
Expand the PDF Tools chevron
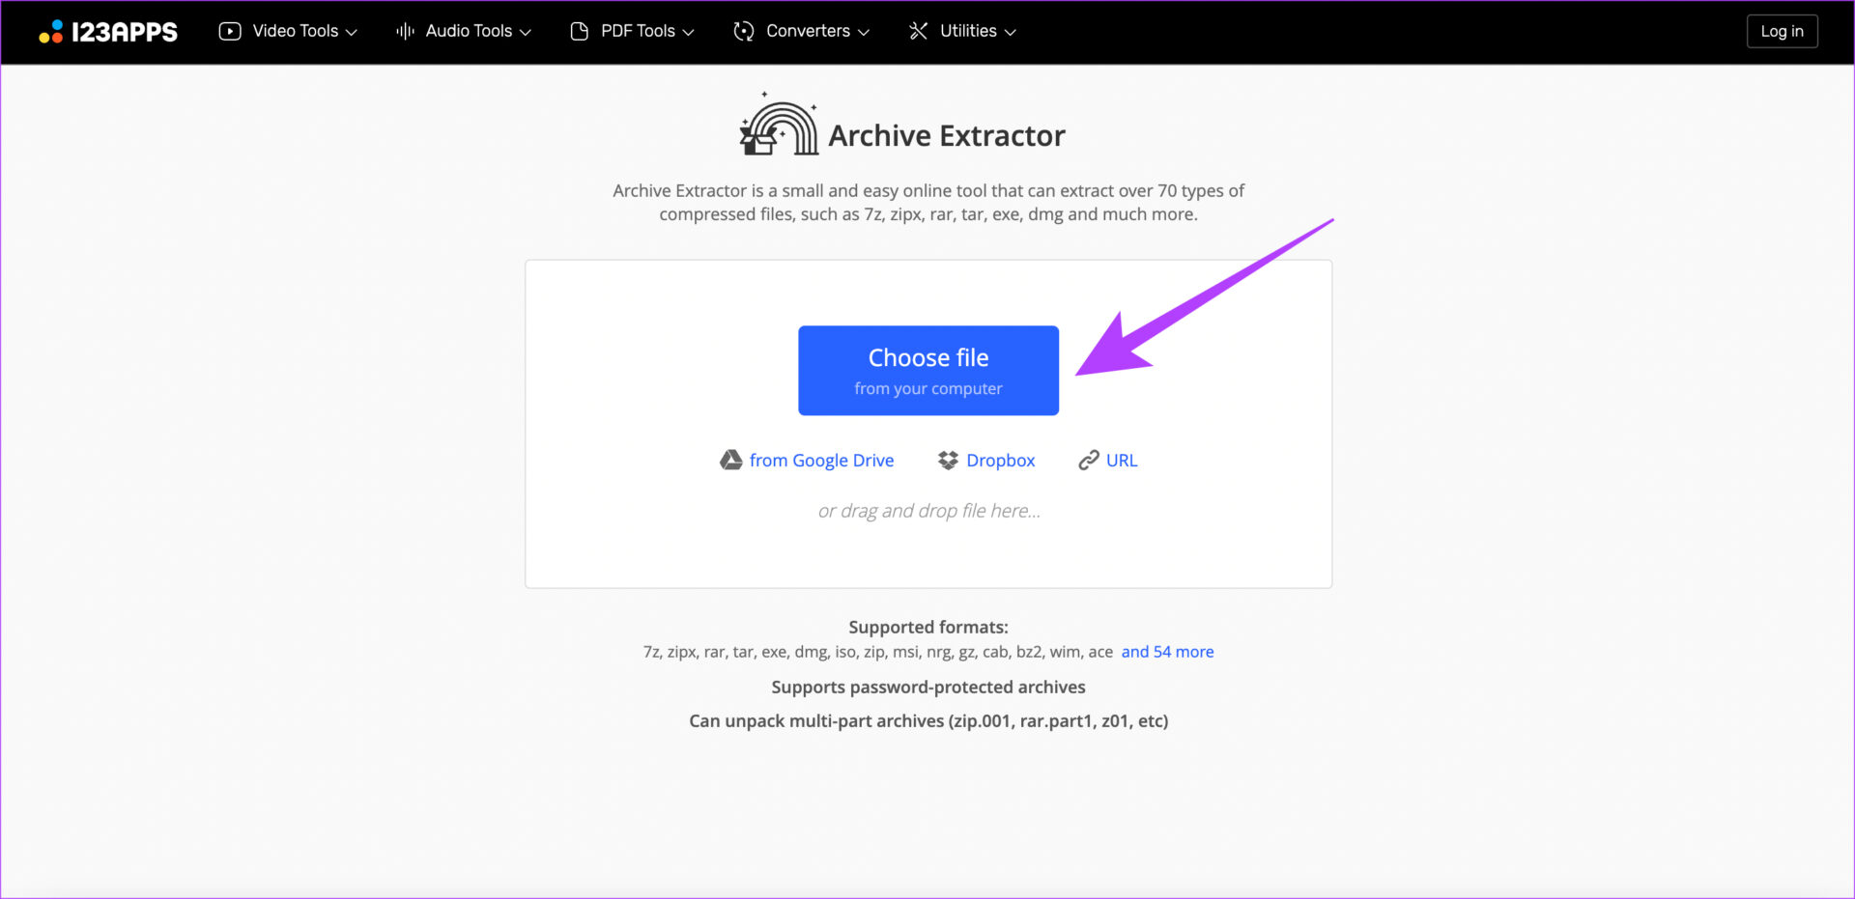(x=689, y=32)
